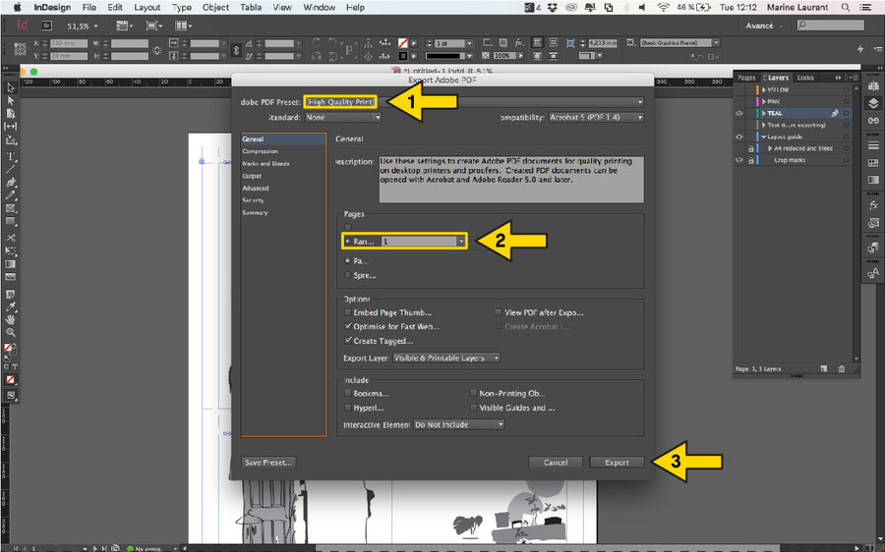Check the Bookmarks include option
The image size is (885, 552).
coord(348,394)
